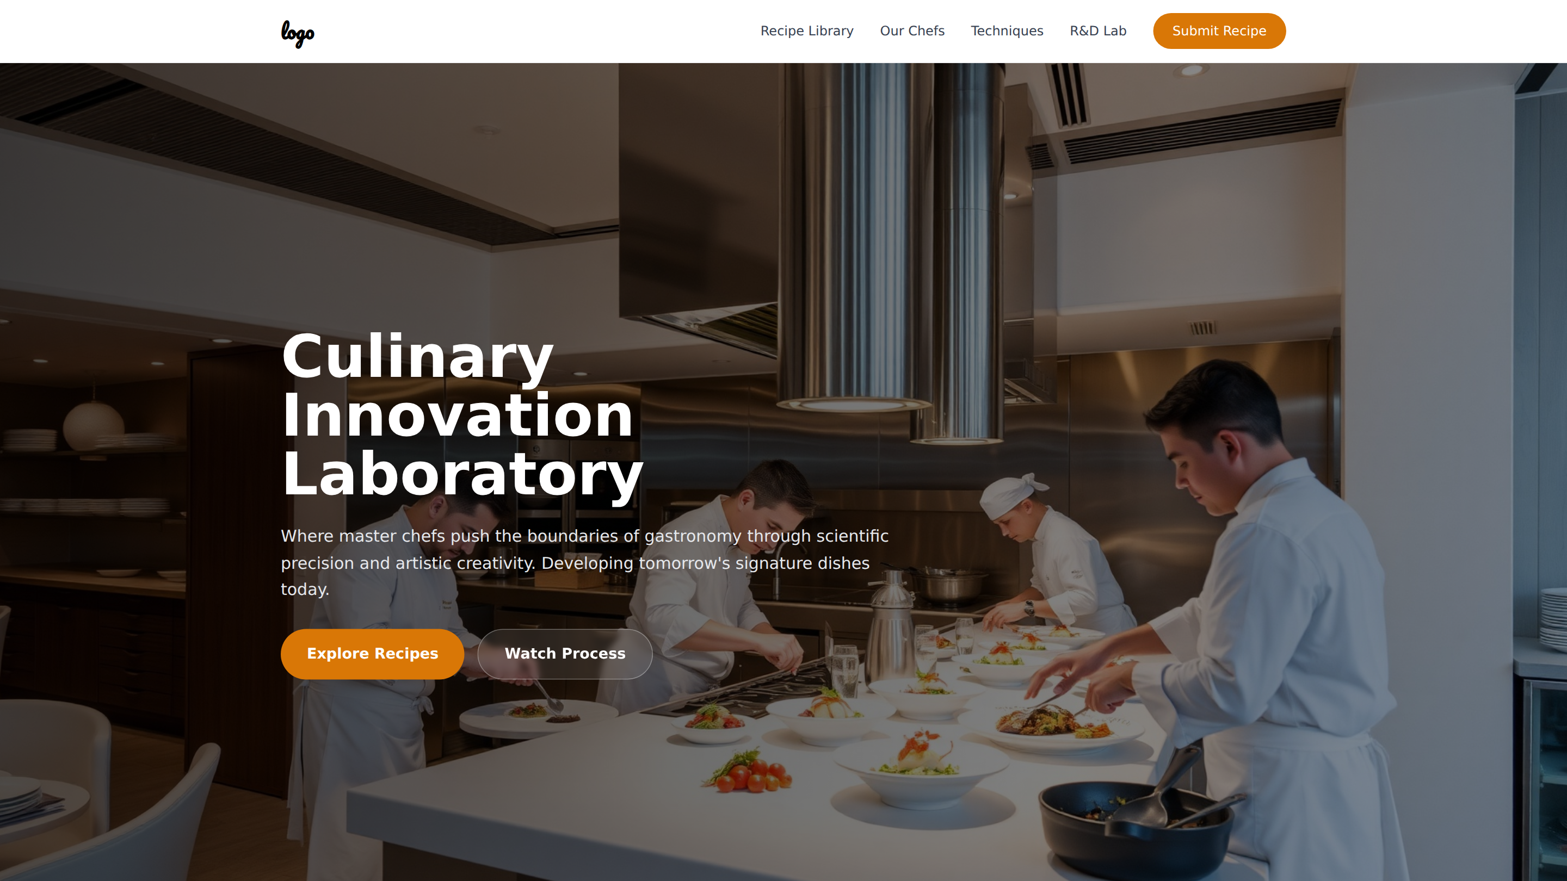The image size is (1567, 881).
Task: Click the word Laboratory in the headline
Action: tap(462, 474)
